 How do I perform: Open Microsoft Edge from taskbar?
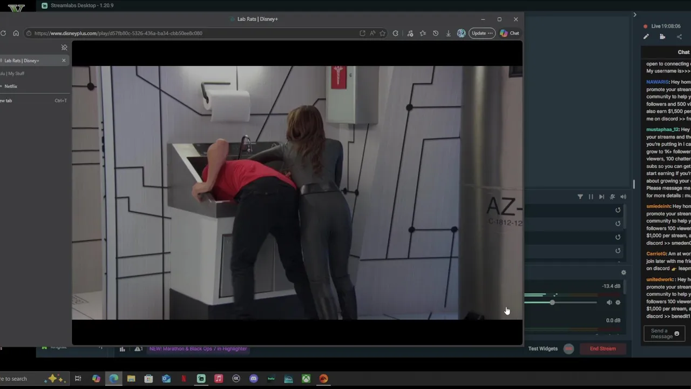point(113,379)
